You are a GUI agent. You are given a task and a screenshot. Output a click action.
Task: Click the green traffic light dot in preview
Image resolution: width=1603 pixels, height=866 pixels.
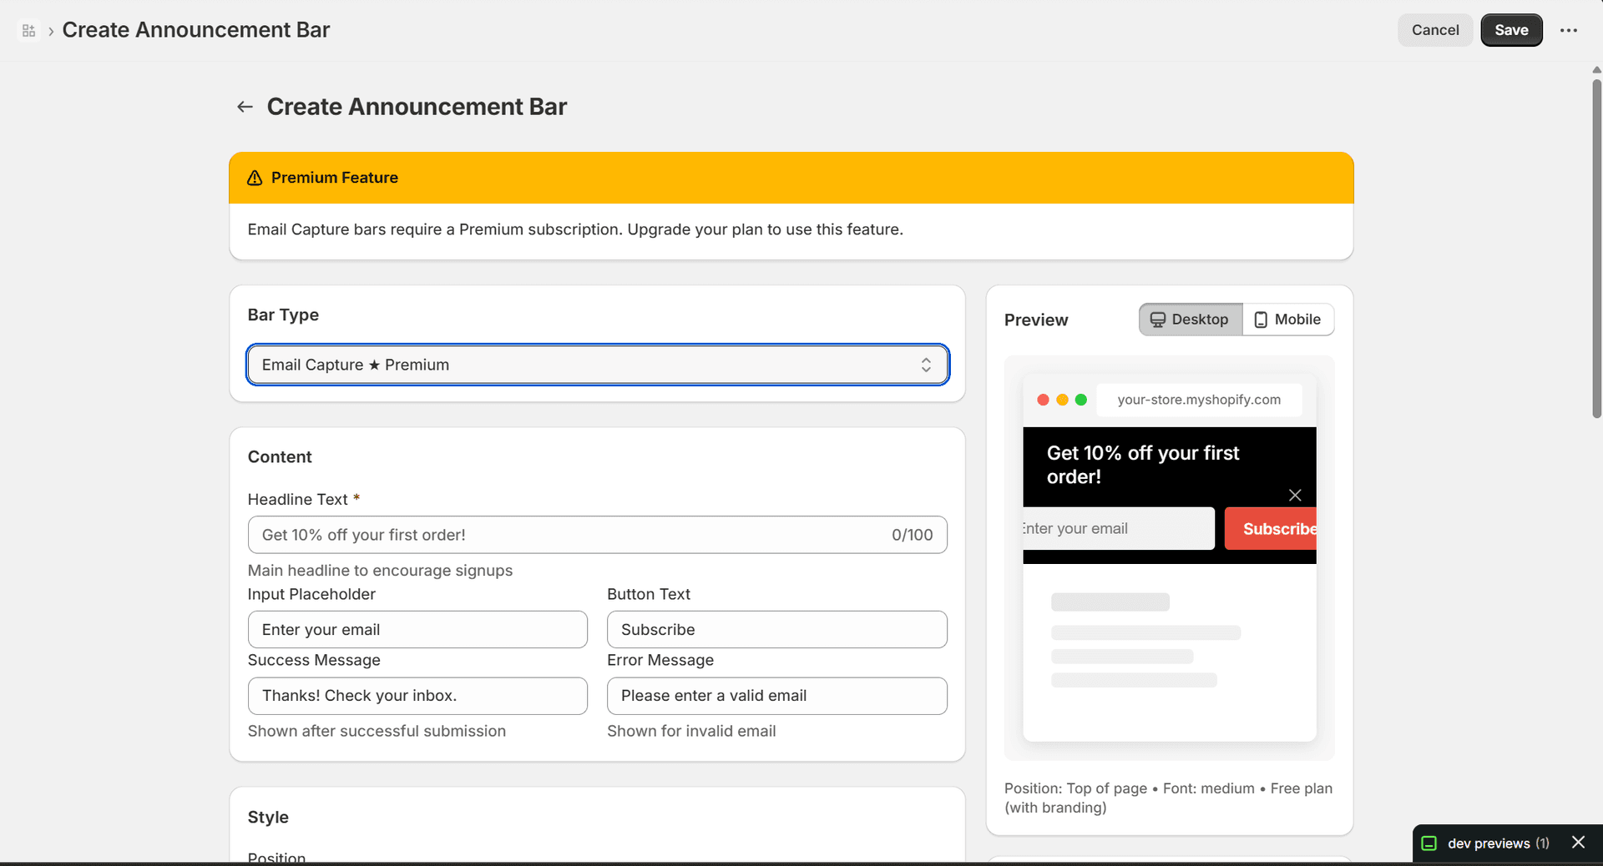coord(1081,400)
